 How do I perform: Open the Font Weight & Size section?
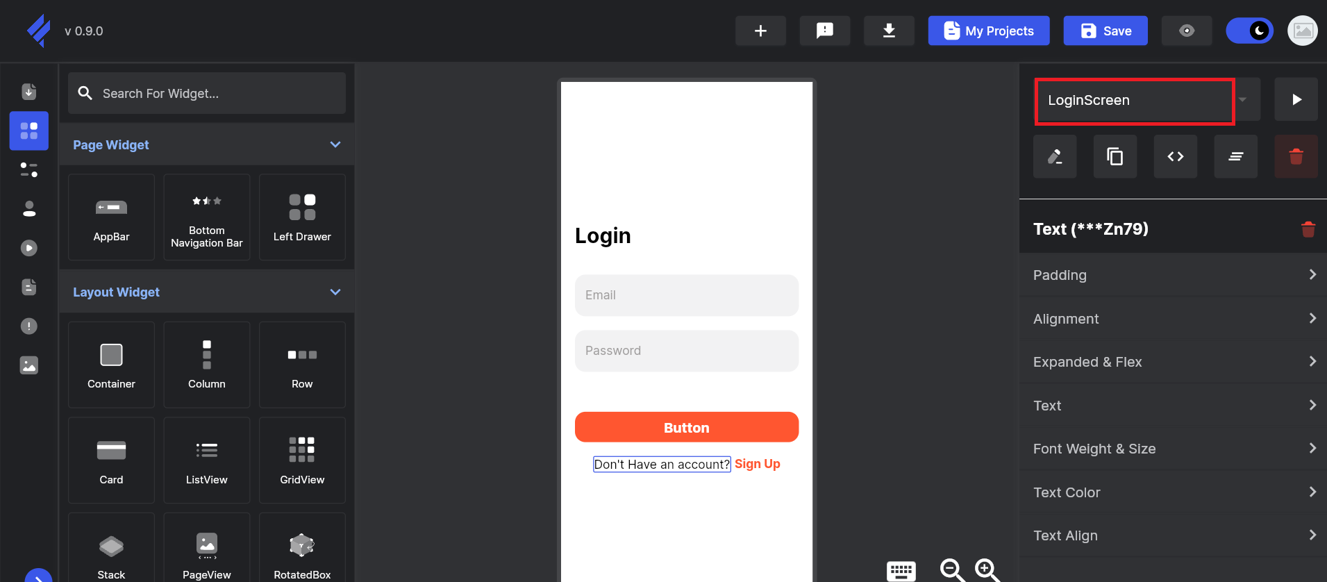(1172, 449)
